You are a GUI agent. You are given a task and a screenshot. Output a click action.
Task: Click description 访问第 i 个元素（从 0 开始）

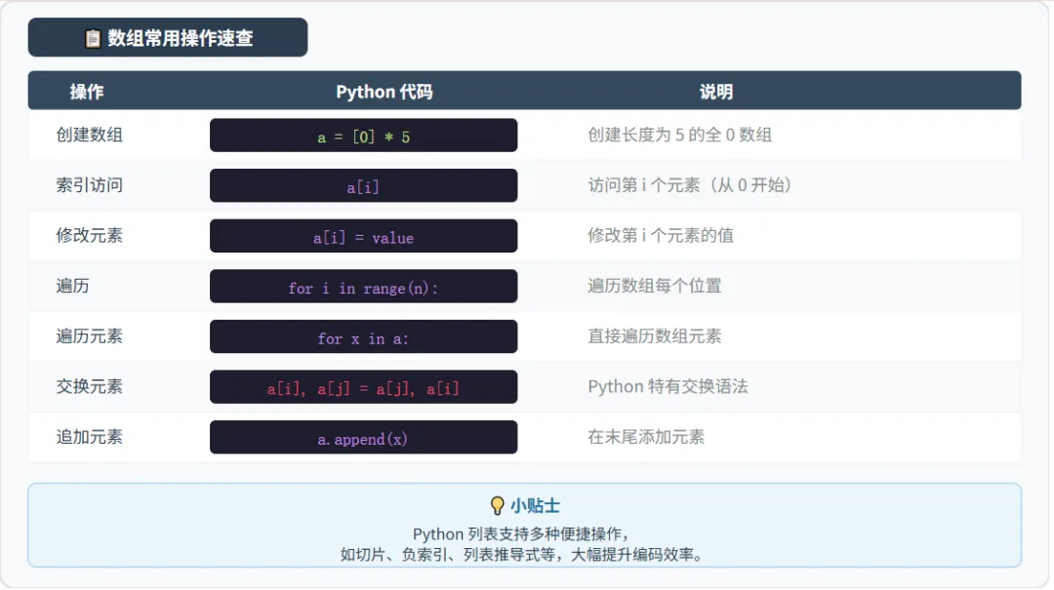(690, 184)
